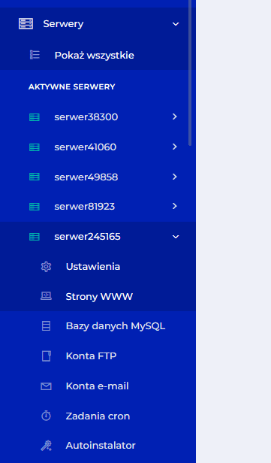Collapse the Serwery section chevron

click(x=176, y=24)
